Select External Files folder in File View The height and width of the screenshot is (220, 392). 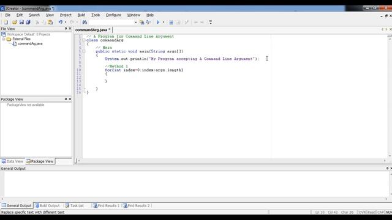pyautogui.click(x=21, y=39)
